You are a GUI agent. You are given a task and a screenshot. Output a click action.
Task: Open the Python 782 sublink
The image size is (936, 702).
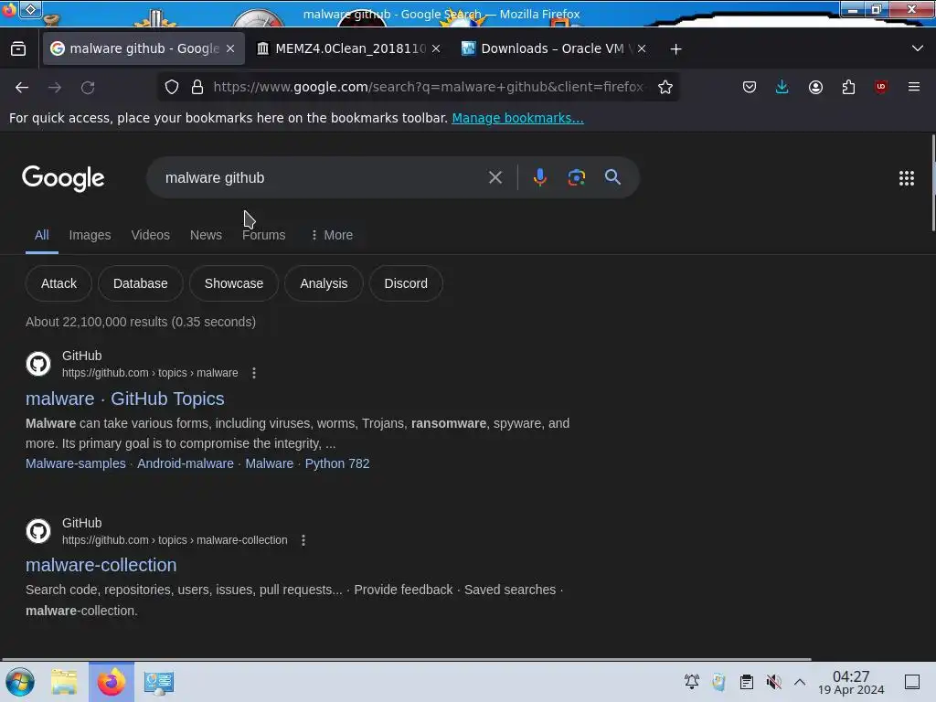pyautogui.click(x=337, y=463)
